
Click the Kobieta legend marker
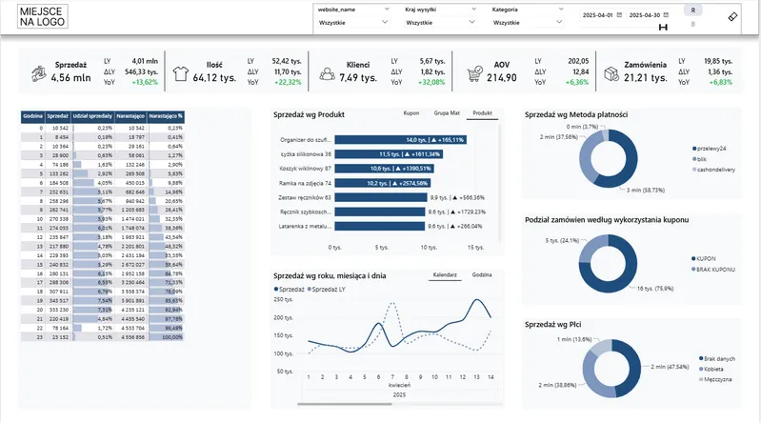click(x=701, y=369)
